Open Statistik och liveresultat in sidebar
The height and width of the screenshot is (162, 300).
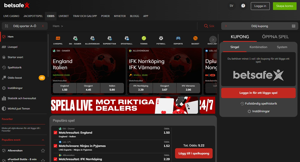tap(24, 98)
